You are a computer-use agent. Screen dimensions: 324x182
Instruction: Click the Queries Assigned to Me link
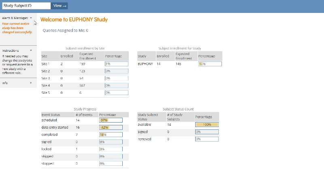click(65, 30)
